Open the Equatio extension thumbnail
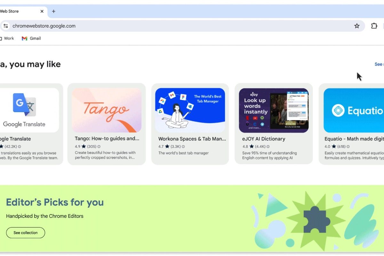The width and height of the screenshot is (384, 256). [354, 110]
